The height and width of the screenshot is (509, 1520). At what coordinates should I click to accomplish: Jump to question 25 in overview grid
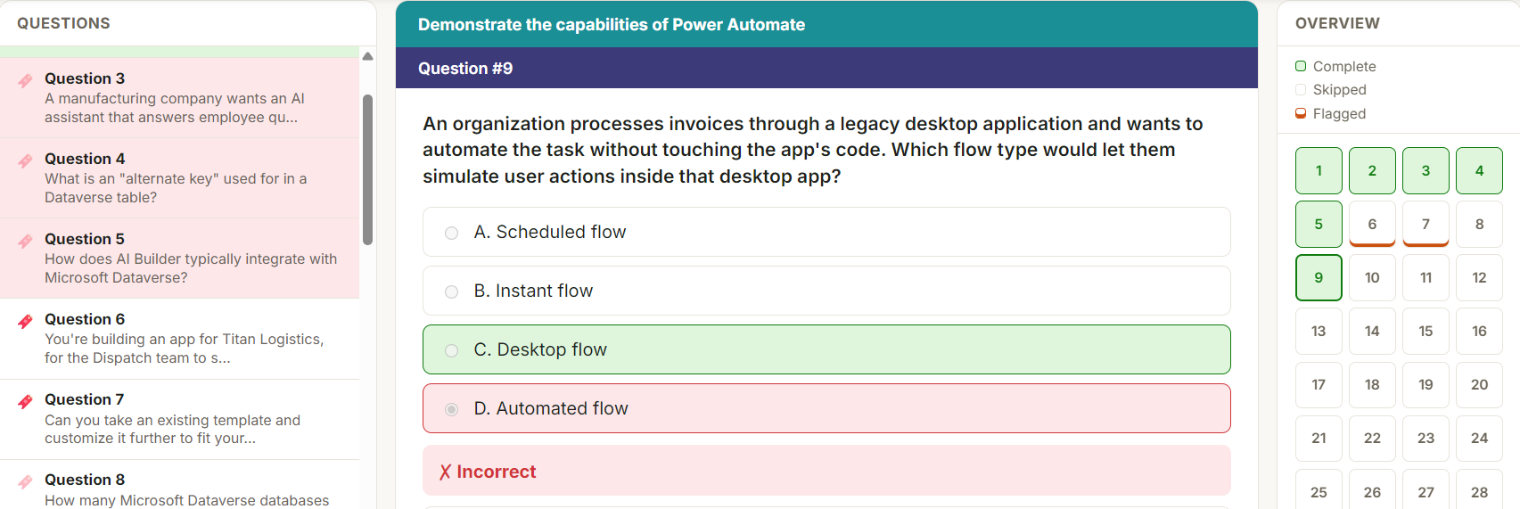(x=1319, y=488)
